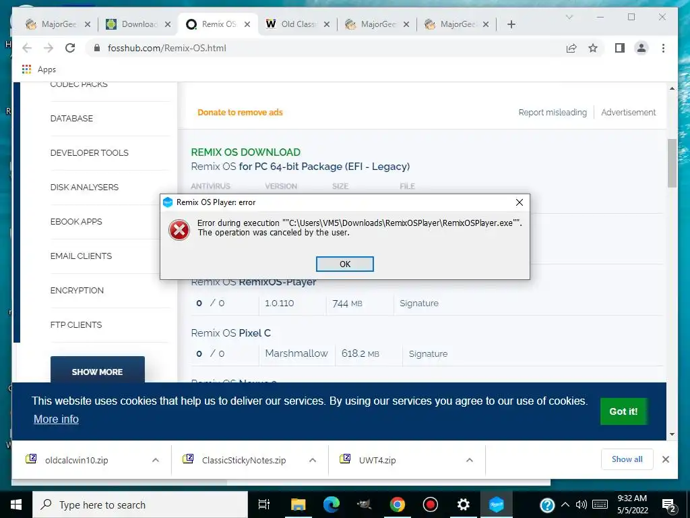Open the FTP CLIENTS category

(76, 324)
